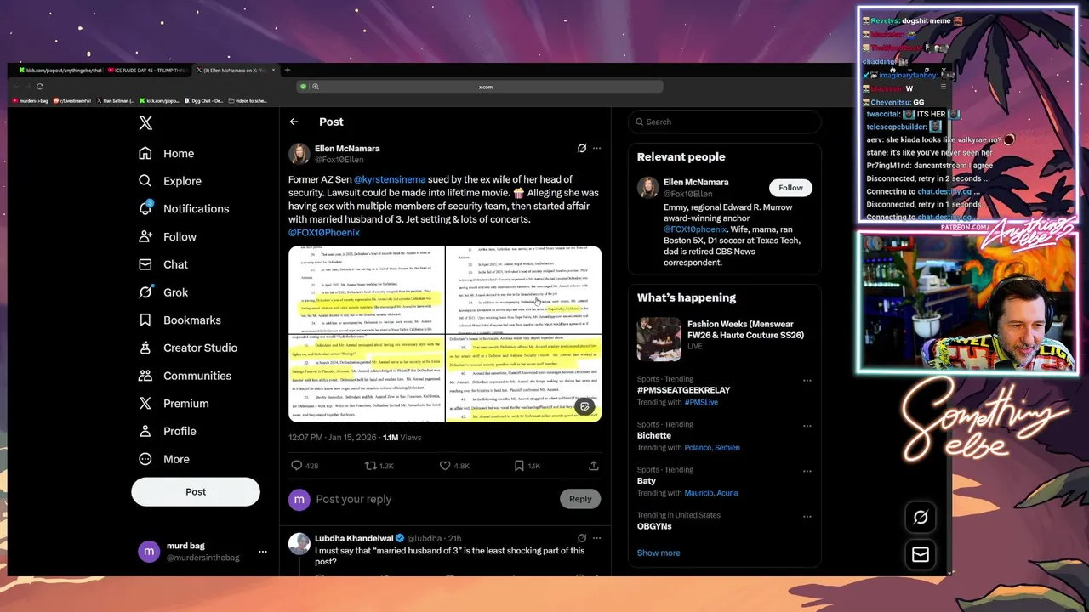1089x612 pixels.
Task: Open more options for the Baty trend
Action: point(807,470)
